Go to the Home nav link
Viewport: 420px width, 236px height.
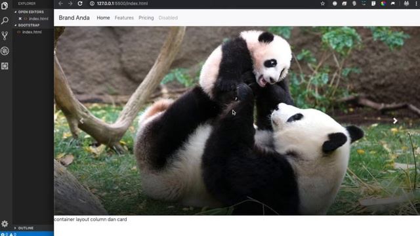(103, 18)
